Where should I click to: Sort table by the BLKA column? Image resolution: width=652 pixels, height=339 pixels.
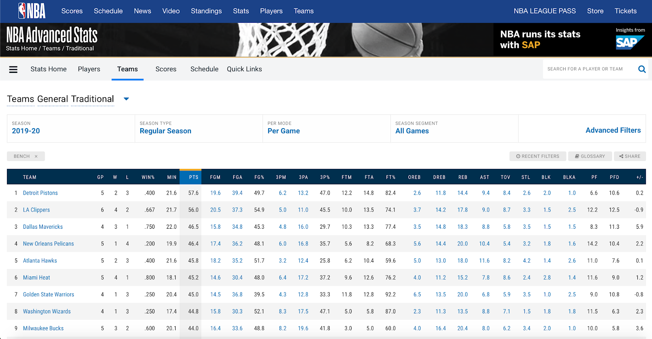pyautogui.click(x=569, y=177)
